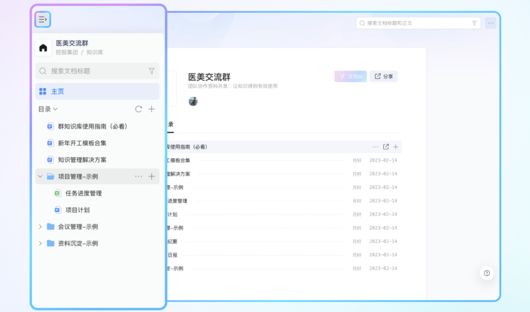Click the refresh icon next to 目录

click(x=138, y=109)
